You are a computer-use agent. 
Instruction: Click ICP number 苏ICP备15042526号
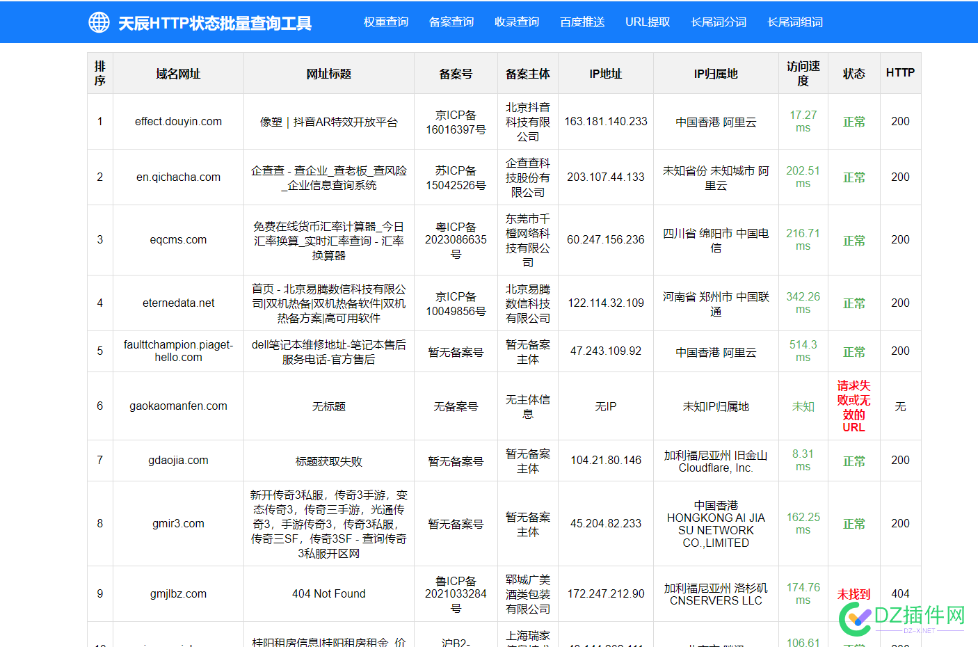(x=456, y=177)
